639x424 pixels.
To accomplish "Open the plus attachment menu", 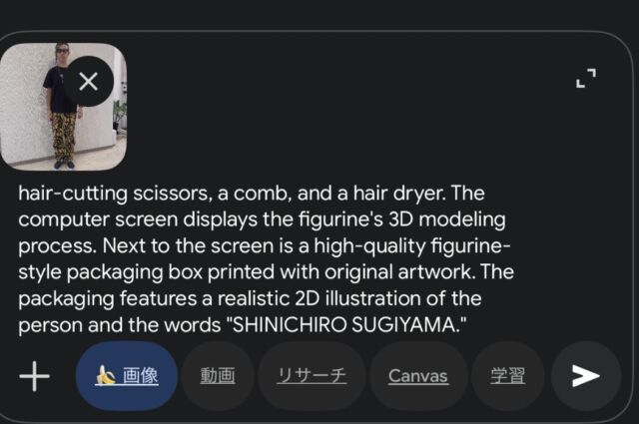I will click(x=35, y=376).
